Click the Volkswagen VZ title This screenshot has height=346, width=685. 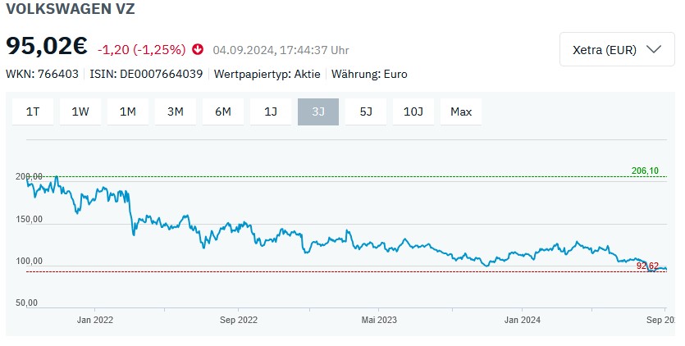71,10
